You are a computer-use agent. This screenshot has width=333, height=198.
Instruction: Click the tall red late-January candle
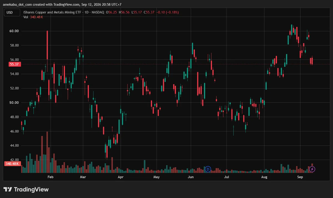[47, 45]
